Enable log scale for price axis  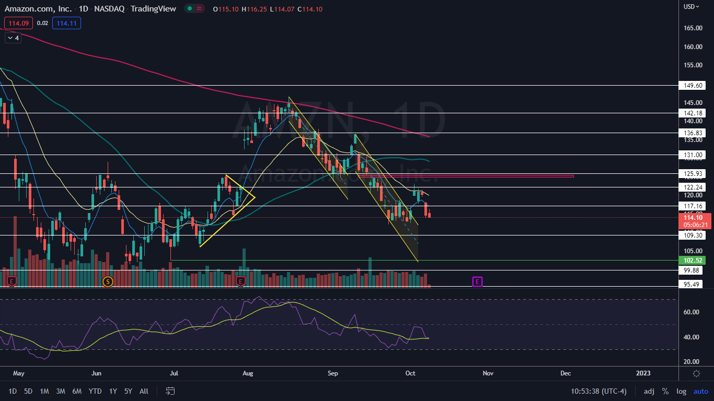681,391
